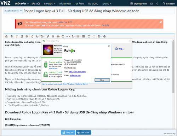Open the save draft dropdown
Screen dimensions: 177x136
pyautogui.click(x=99, y=36)
